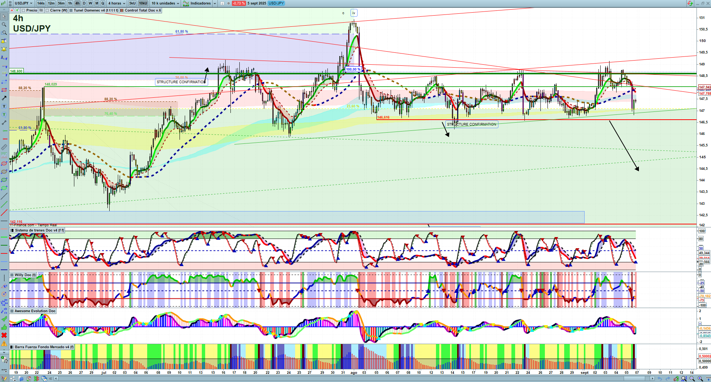Choose the black diagonal trend line tool
This screenshot has height=382, width=711.
[x=4, y=196]
